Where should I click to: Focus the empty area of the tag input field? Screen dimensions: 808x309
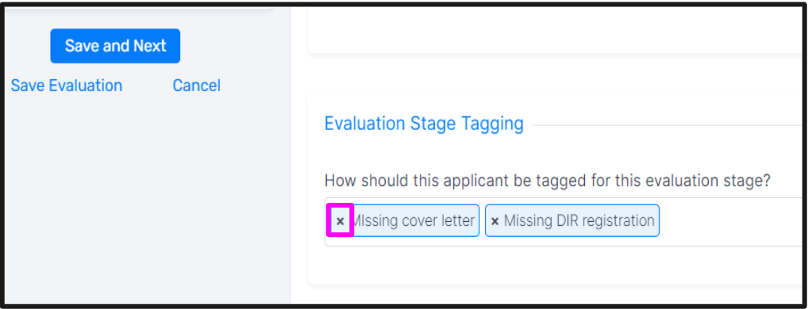[x=732, y=221]
